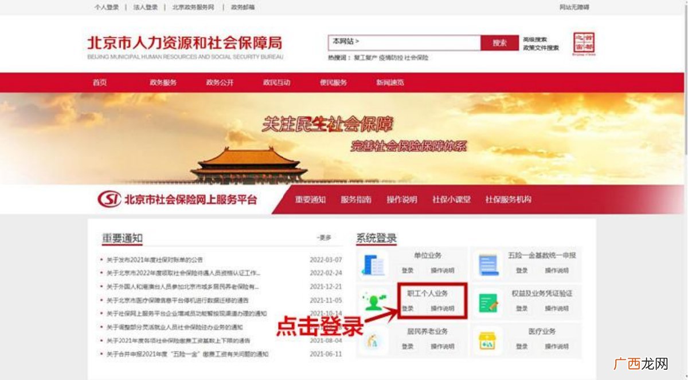This screenshot has height=380, width=688.
Task: Switch to 社保小课堂 tab
Action: tap(452, 200)
